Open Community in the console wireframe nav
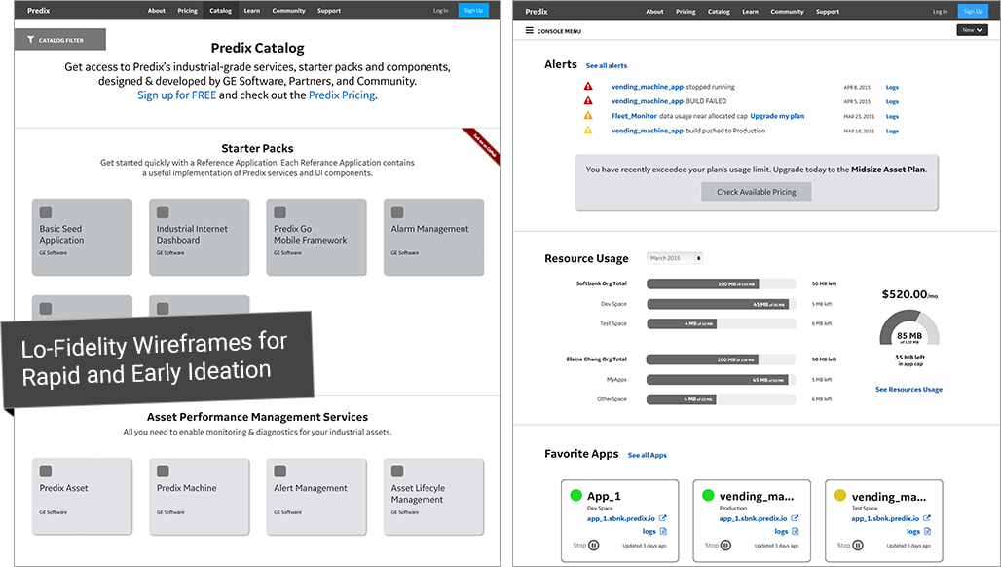This screenshot has height=567, width=1001. [x=787, y=12]
